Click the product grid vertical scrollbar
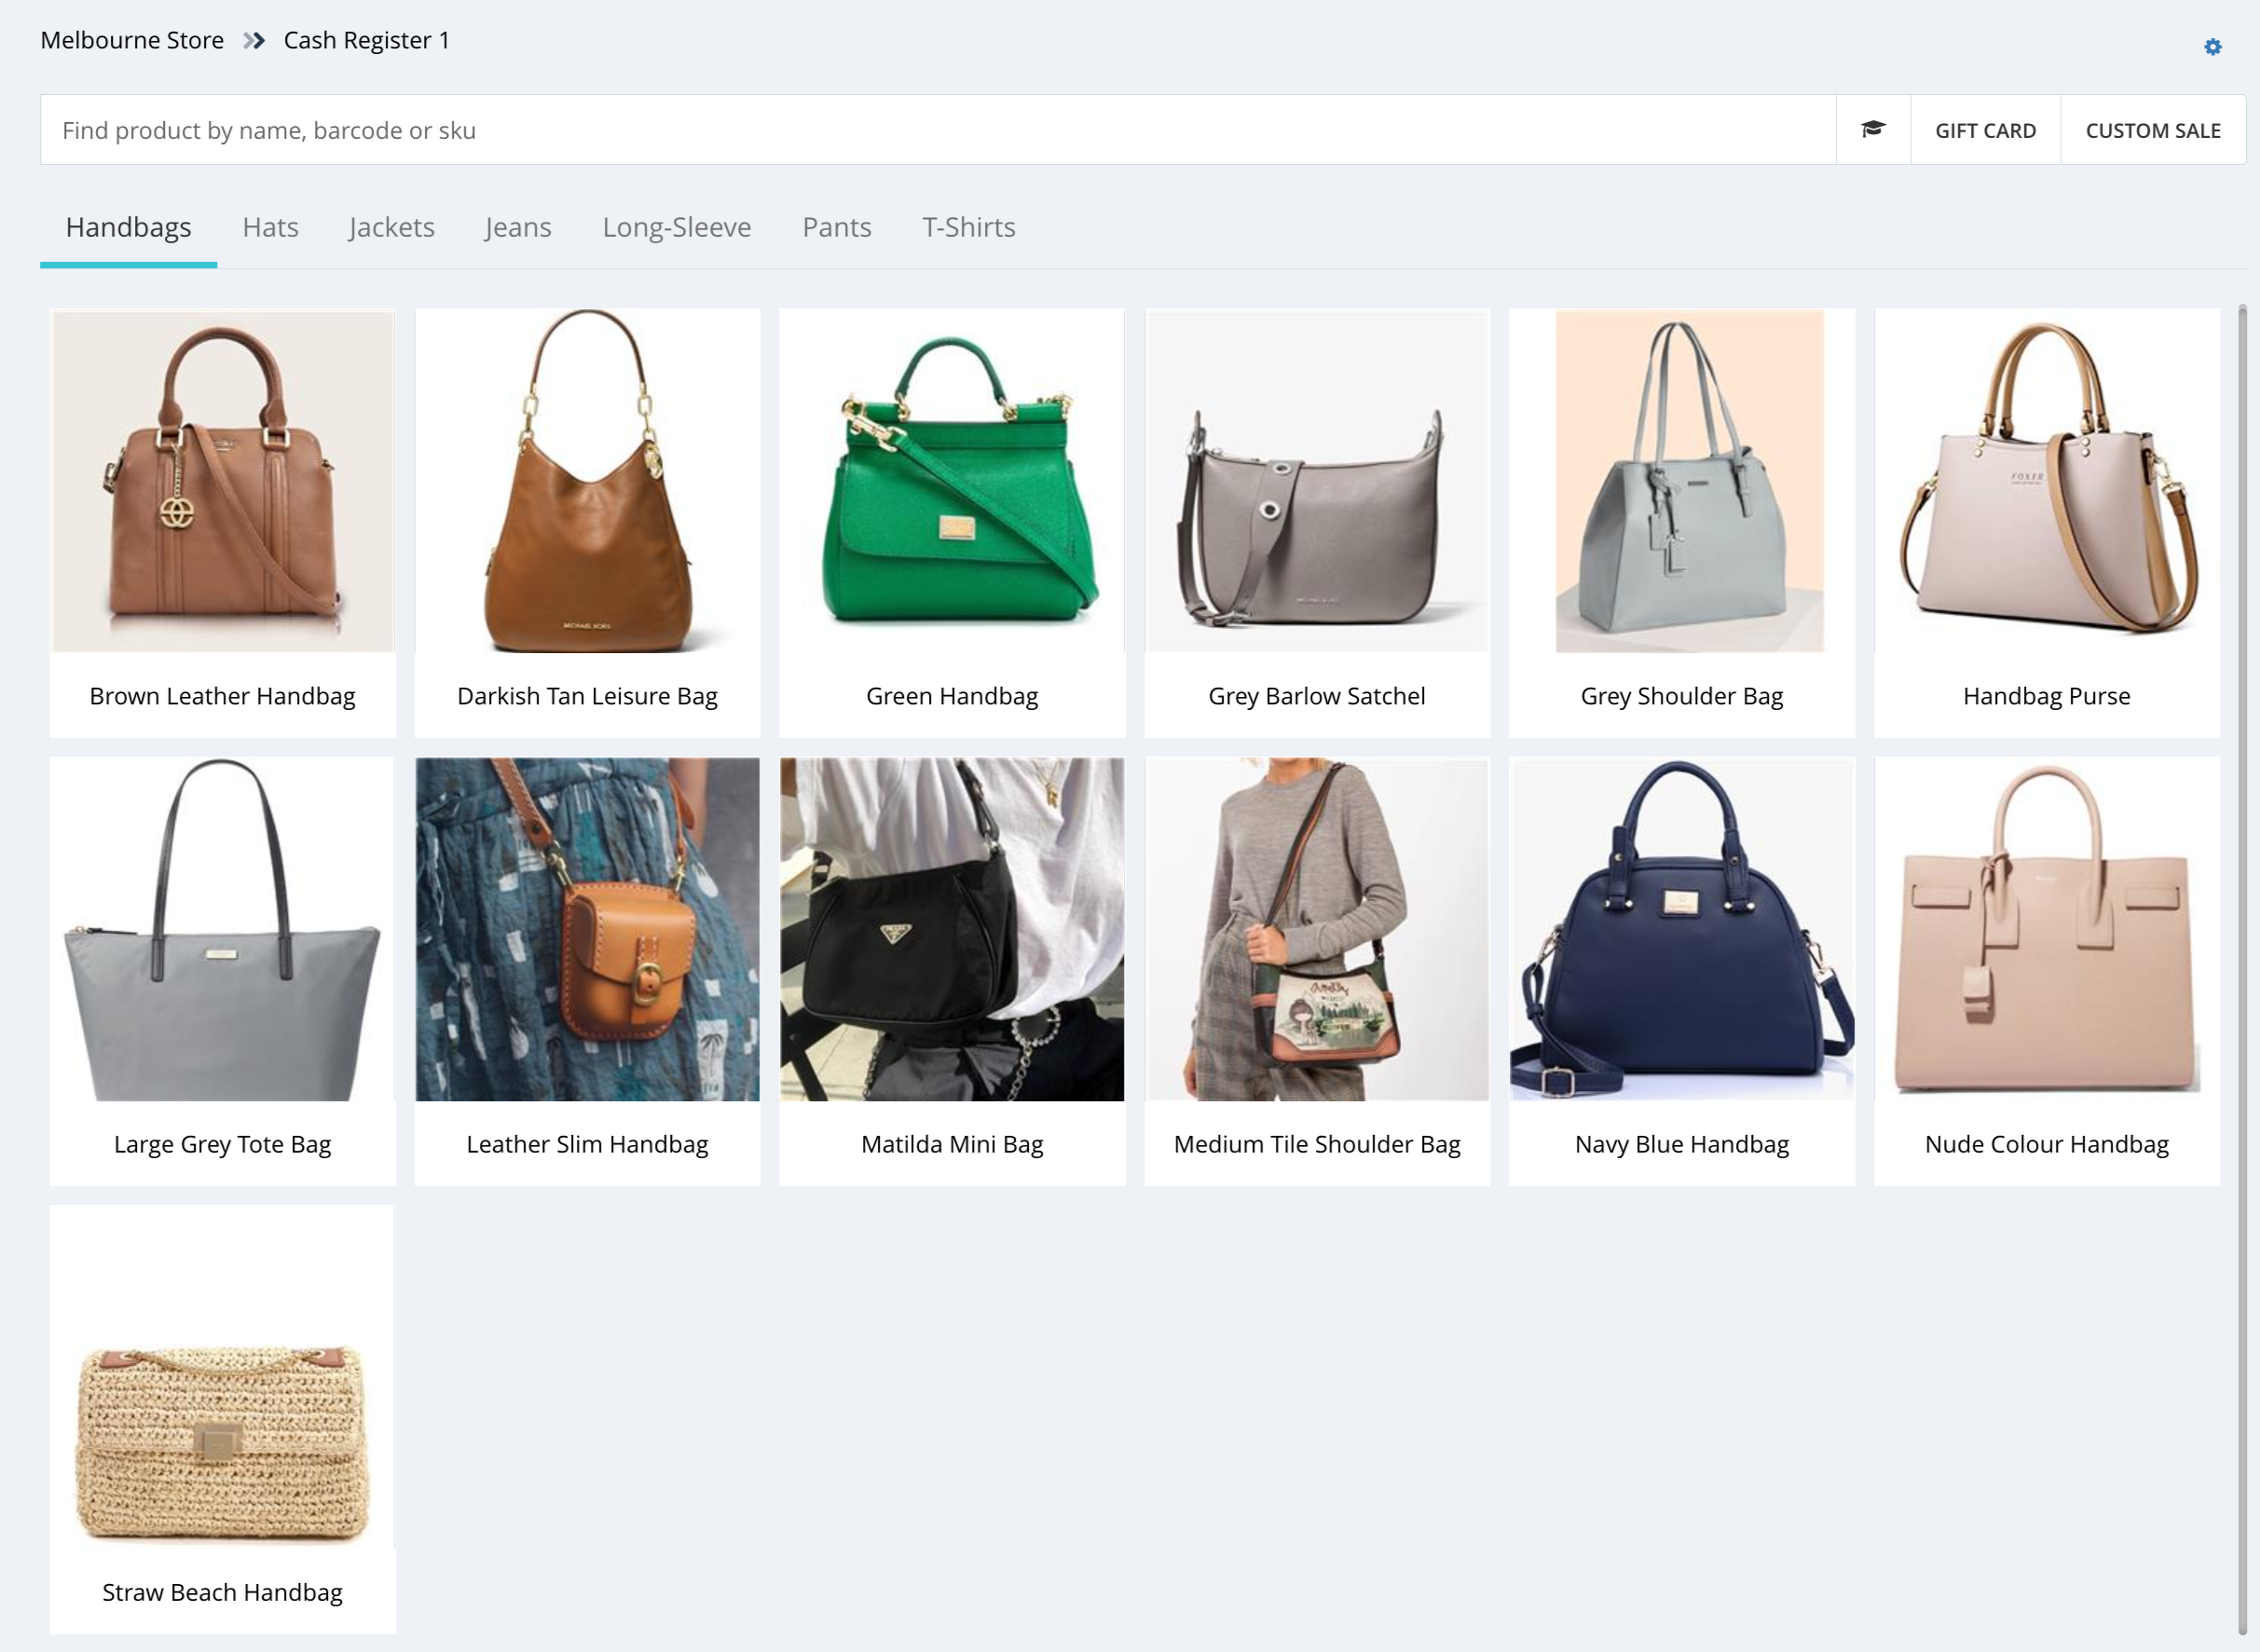This screenshot has height=1652, width=2260. tap(2241, 970)
